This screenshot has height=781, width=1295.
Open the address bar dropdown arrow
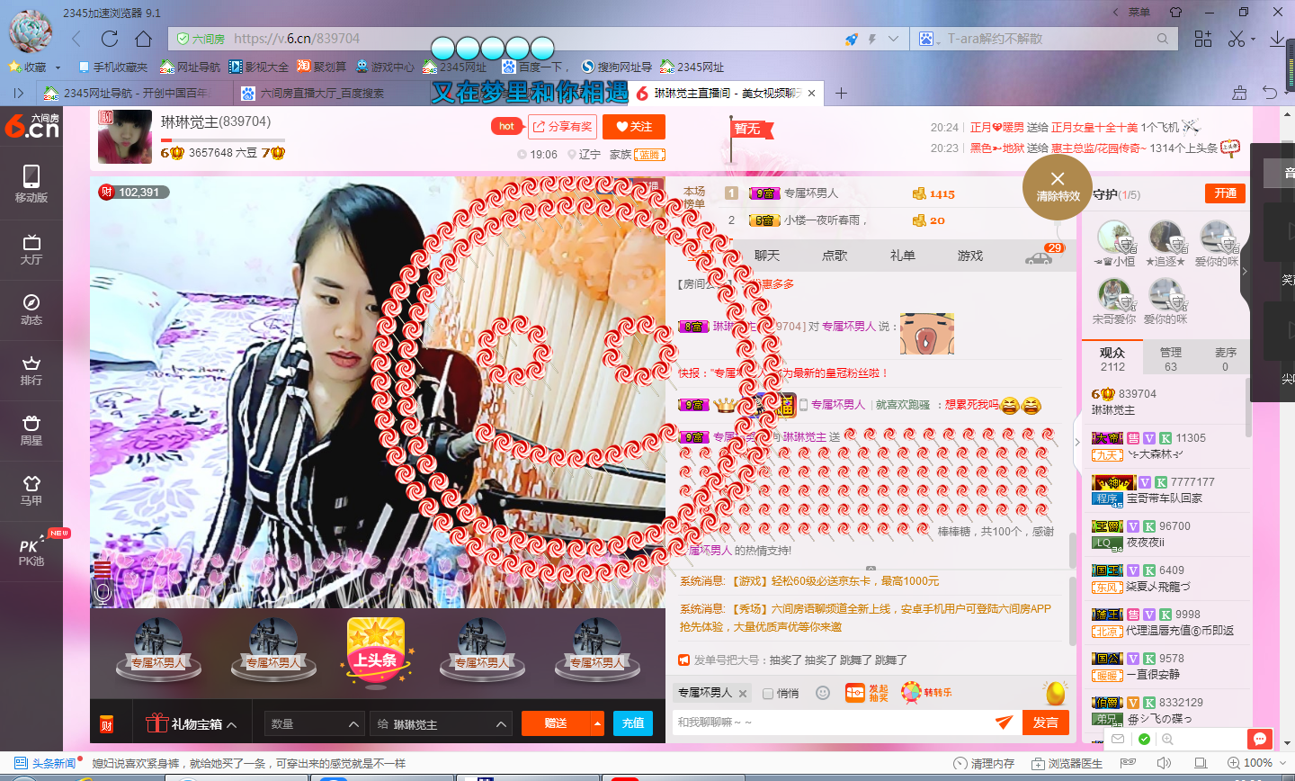tap(893, 39)
